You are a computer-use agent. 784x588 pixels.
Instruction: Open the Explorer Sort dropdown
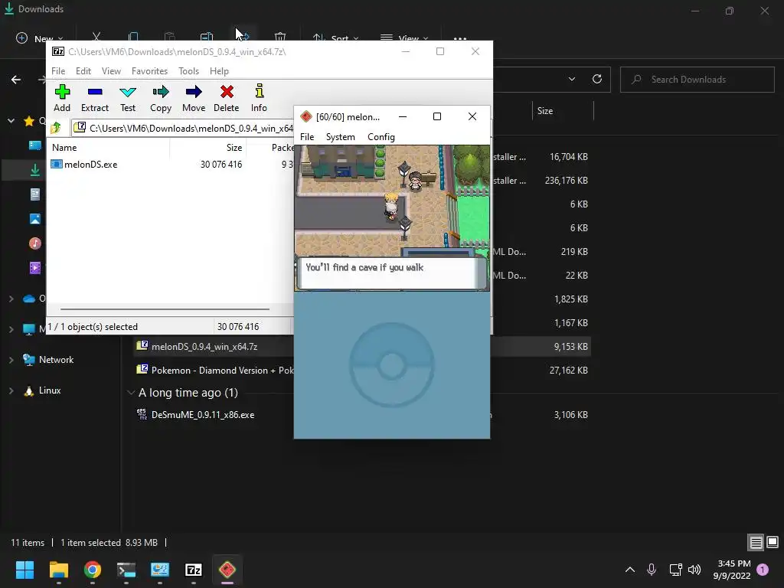pos(335,38)
